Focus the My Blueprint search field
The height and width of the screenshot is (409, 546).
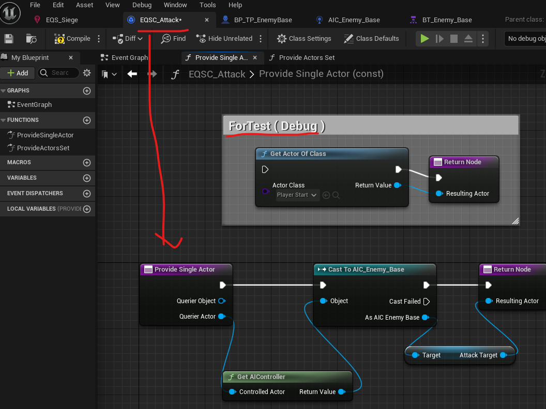click(59, 73)
